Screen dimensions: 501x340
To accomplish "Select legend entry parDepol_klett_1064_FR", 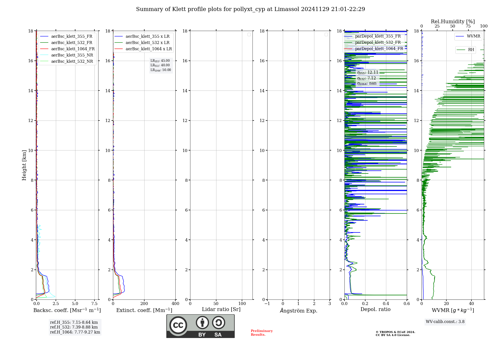I will [x=374, y=48].
